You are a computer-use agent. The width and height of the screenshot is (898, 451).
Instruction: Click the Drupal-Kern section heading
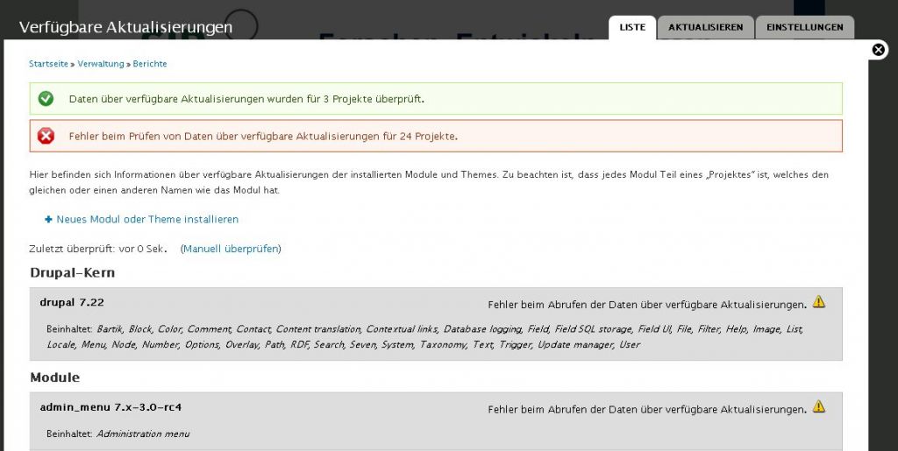click(x=73, y=272)
